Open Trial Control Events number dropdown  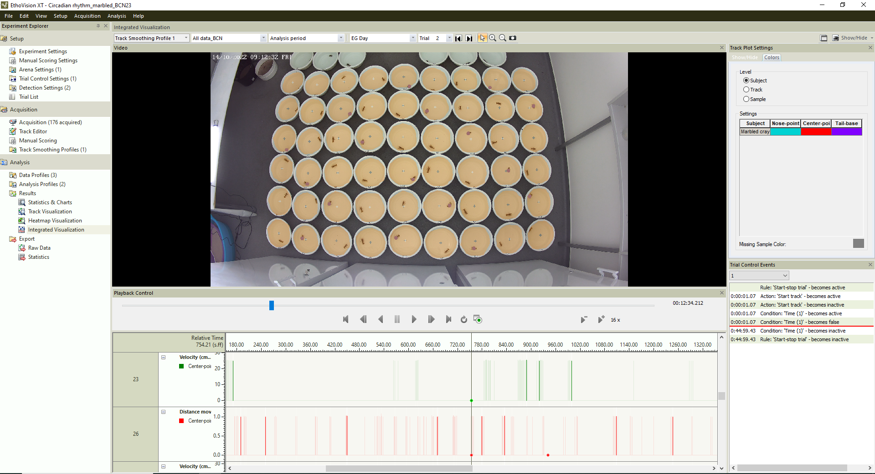tap(759, 276)
